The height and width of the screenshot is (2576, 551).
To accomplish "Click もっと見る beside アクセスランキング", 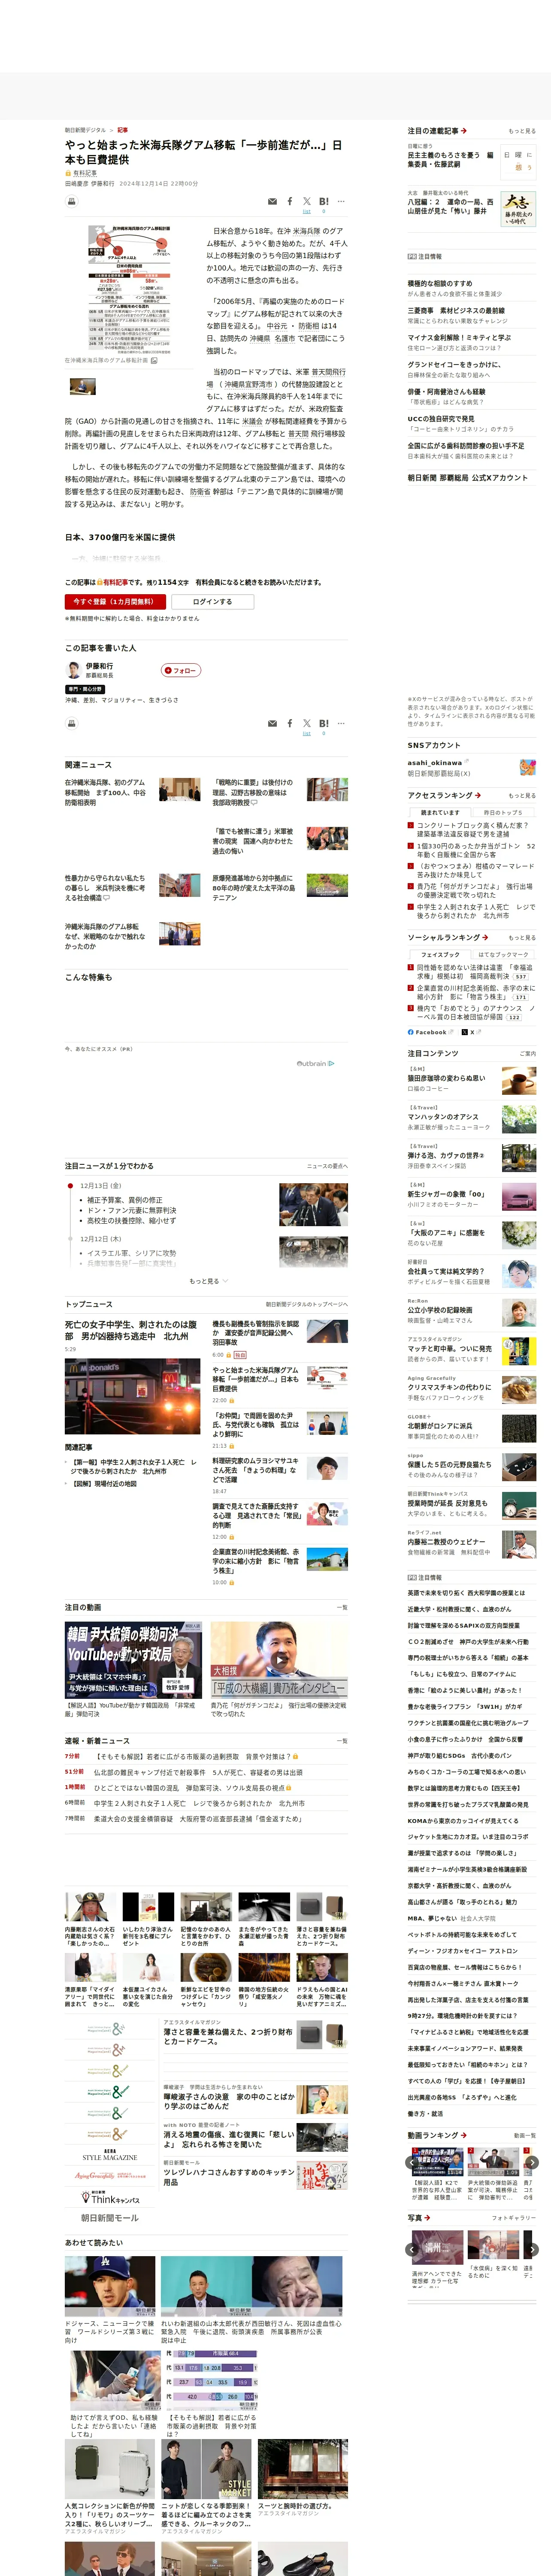I will [x=521, y=795].
